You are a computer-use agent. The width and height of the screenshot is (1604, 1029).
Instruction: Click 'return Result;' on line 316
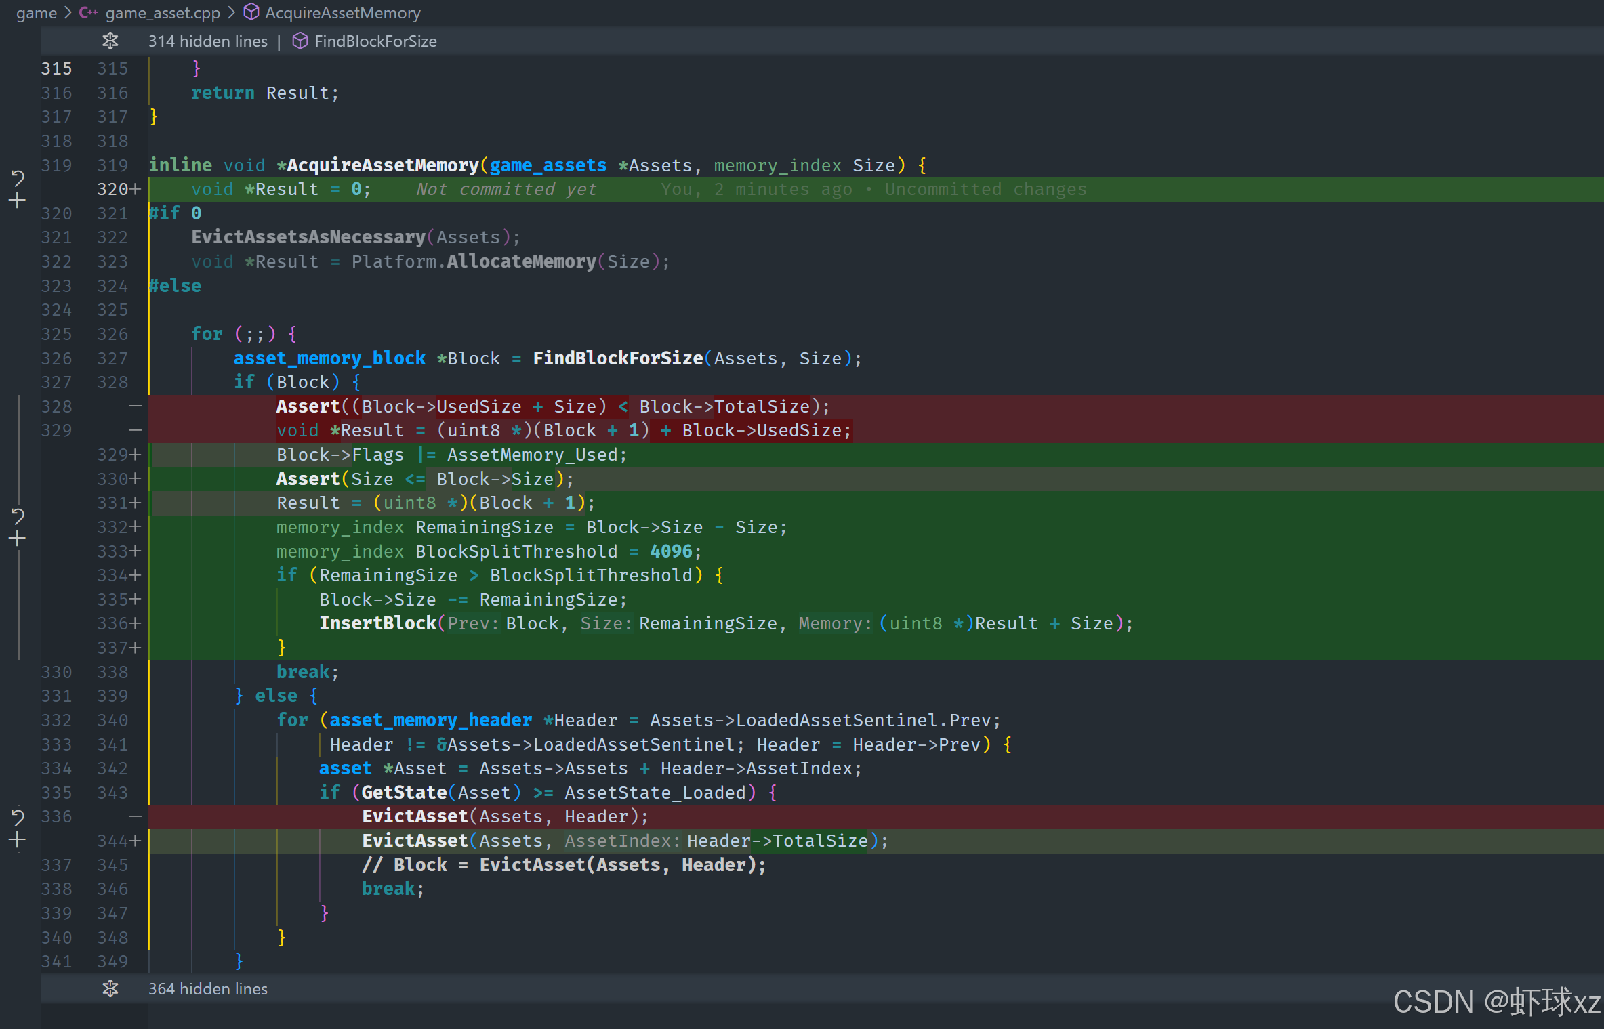tap(265, 93)
